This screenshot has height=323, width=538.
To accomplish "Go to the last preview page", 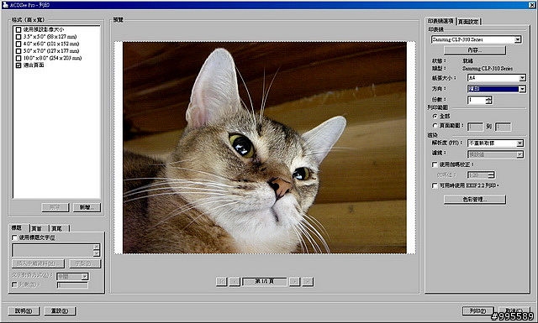I will [308, 282].
